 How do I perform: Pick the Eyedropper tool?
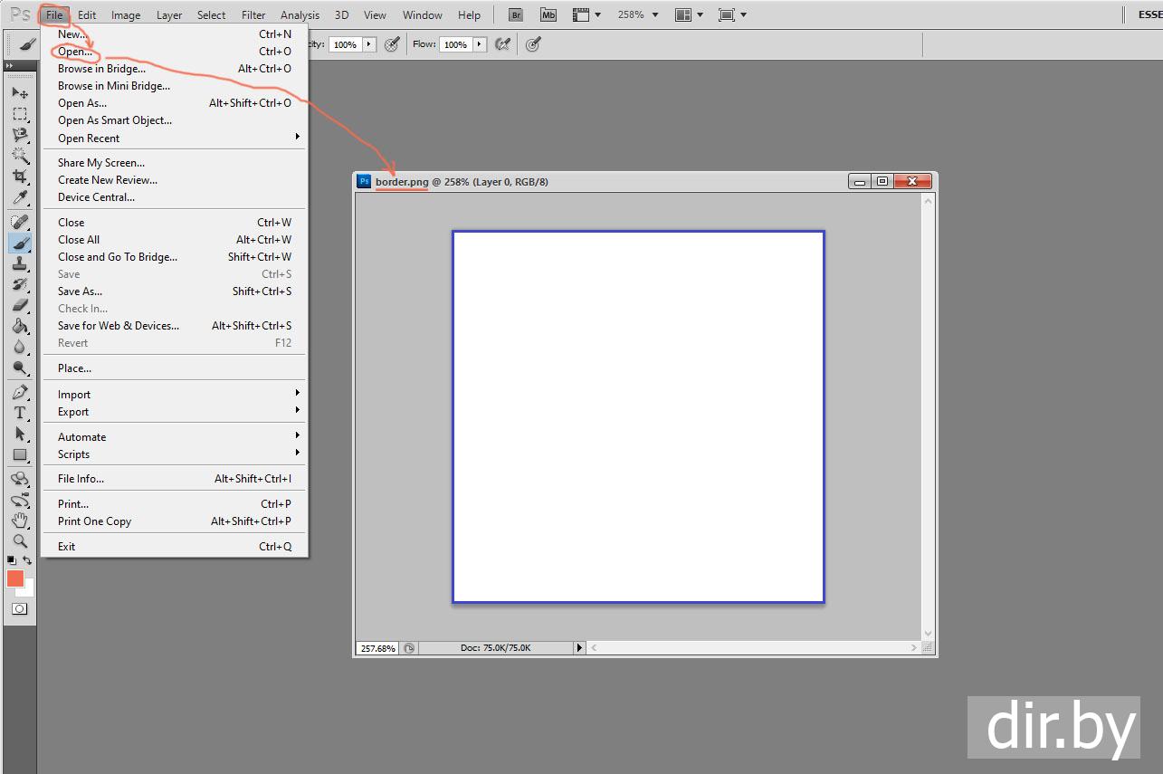(x=20, y=198)
